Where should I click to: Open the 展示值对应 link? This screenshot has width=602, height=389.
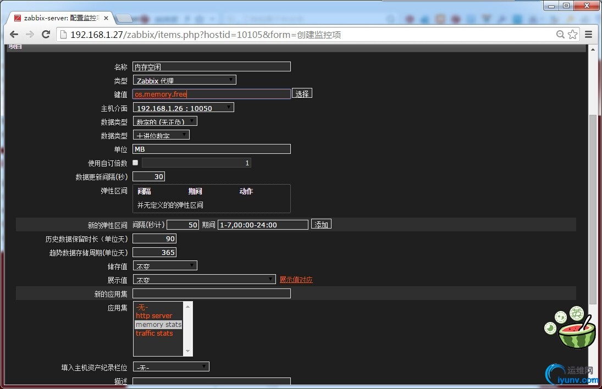pyautogui.click(x=296, y=280)
